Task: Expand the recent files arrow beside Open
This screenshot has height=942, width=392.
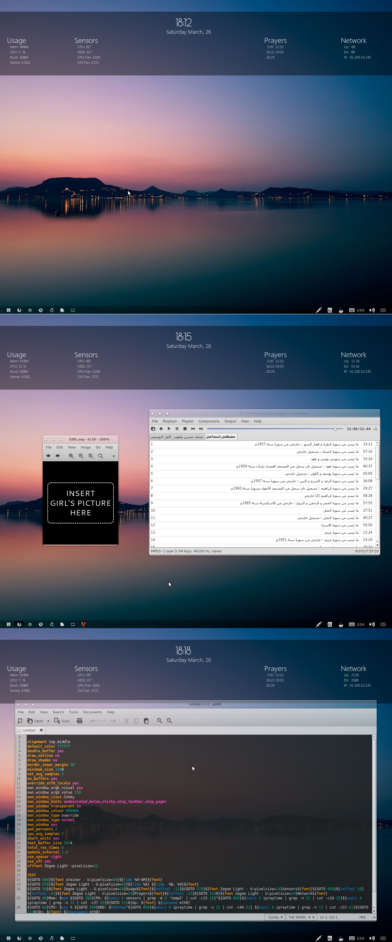Action: tap(48, 721)
